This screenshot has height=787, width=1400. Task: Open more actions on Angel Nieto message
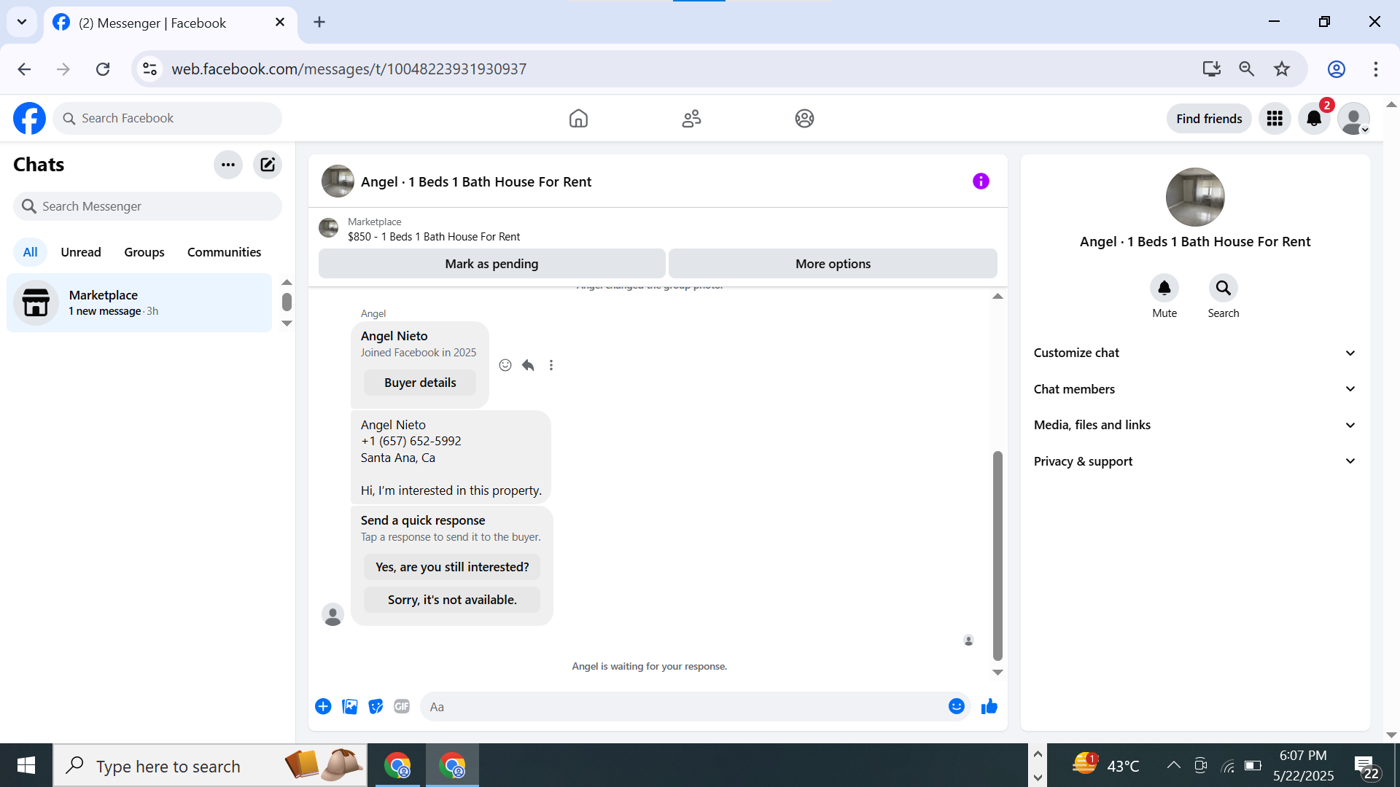tap(551, 365)
